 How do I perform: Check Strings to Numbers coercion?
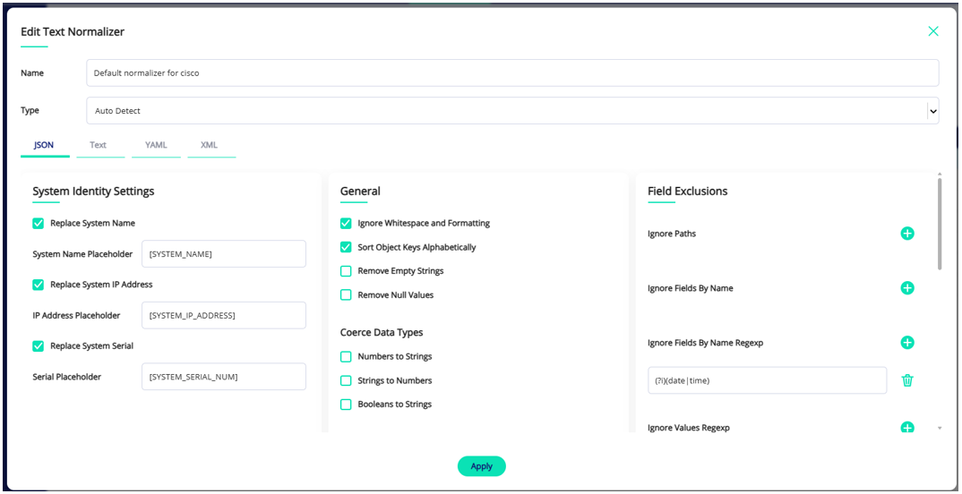(x=346, y=380)
